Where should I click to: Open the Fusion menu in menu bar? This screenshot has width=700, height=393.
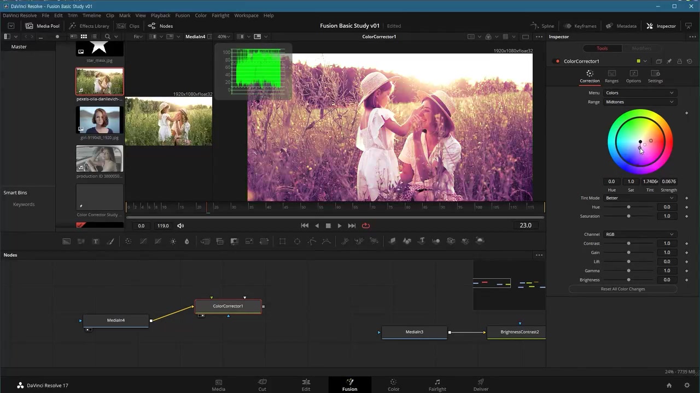[182, 15]
